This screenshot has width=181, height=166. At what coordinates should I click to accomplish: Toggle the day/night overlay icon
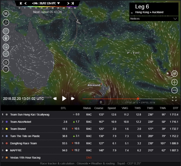tap(6, 47)
